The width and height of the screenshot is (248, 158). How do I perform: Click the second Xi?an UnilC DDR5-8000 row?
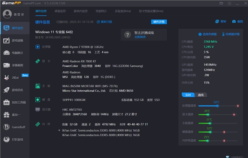point(101,135)
